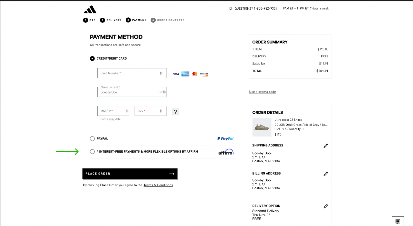Click the MM / YY expiry field
The image size is (413, 226).
[x=112, y=111]
